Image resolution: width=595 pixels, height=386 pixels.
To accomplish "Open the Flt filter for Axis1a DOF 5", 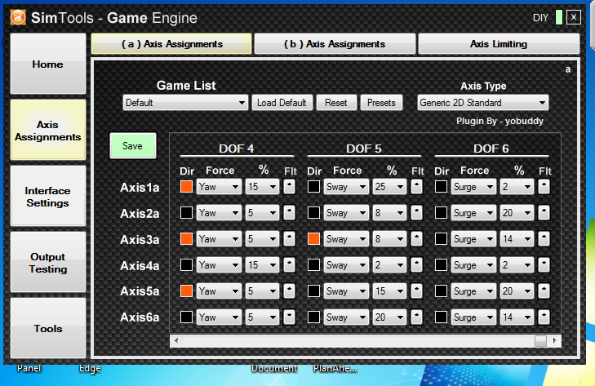I will click(x=416, y=187).
